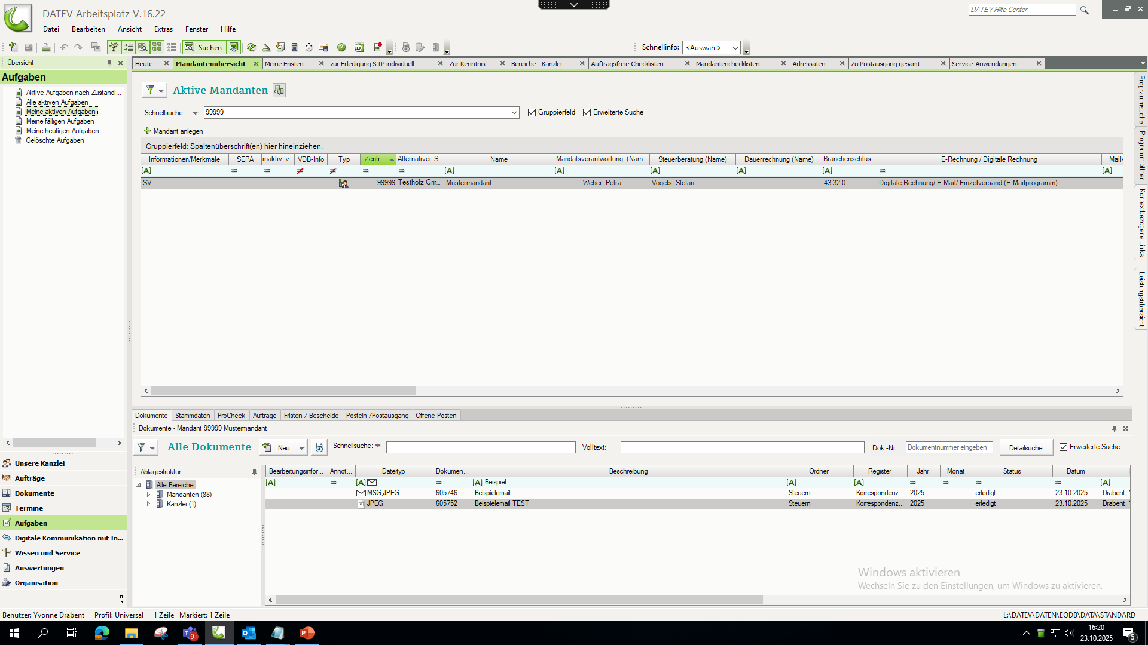1148x645 pixels.
Task: Click the filter funnel icon beside Aktive Mandanten
Action: [x=150, y=90]
